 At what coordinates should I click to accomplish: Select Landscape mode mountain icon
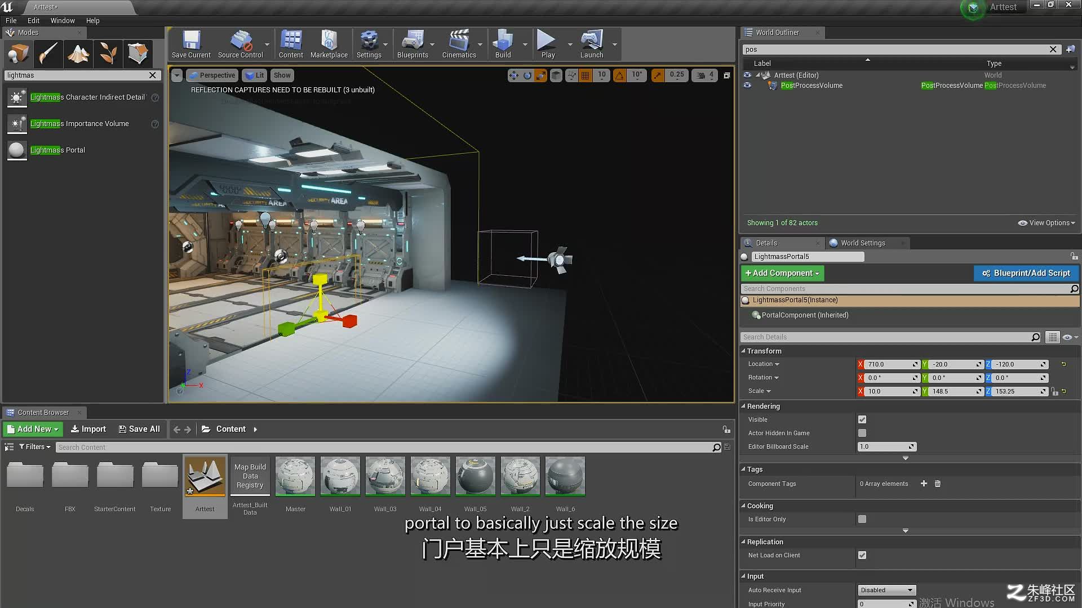tap(78, 54)
